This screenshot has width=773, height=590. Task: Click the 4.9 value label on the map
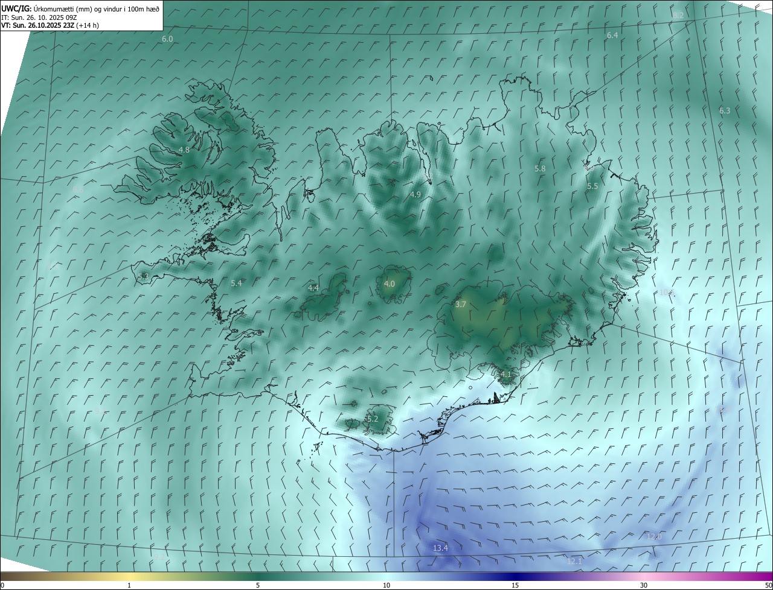[415, 195]
